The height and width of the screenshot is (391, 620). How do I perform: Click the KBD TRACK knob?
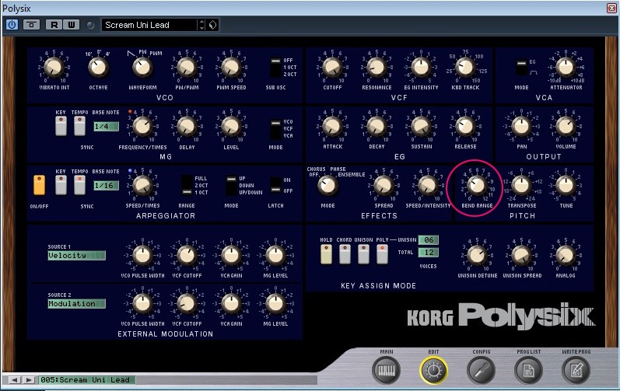pyautogui.click(x=465, y=67)
